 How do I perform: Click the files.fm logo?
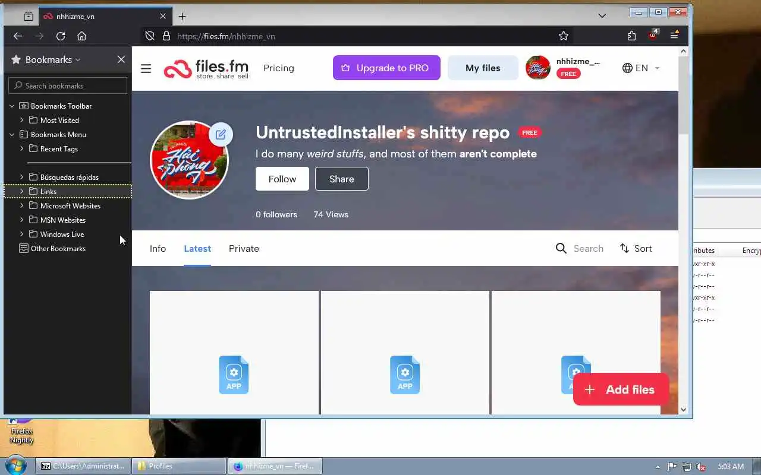[206, 68]
